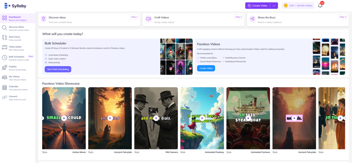Screen dimensions: 352x163
Task: Open Connect to add social accounts
Action: point(13,98)
